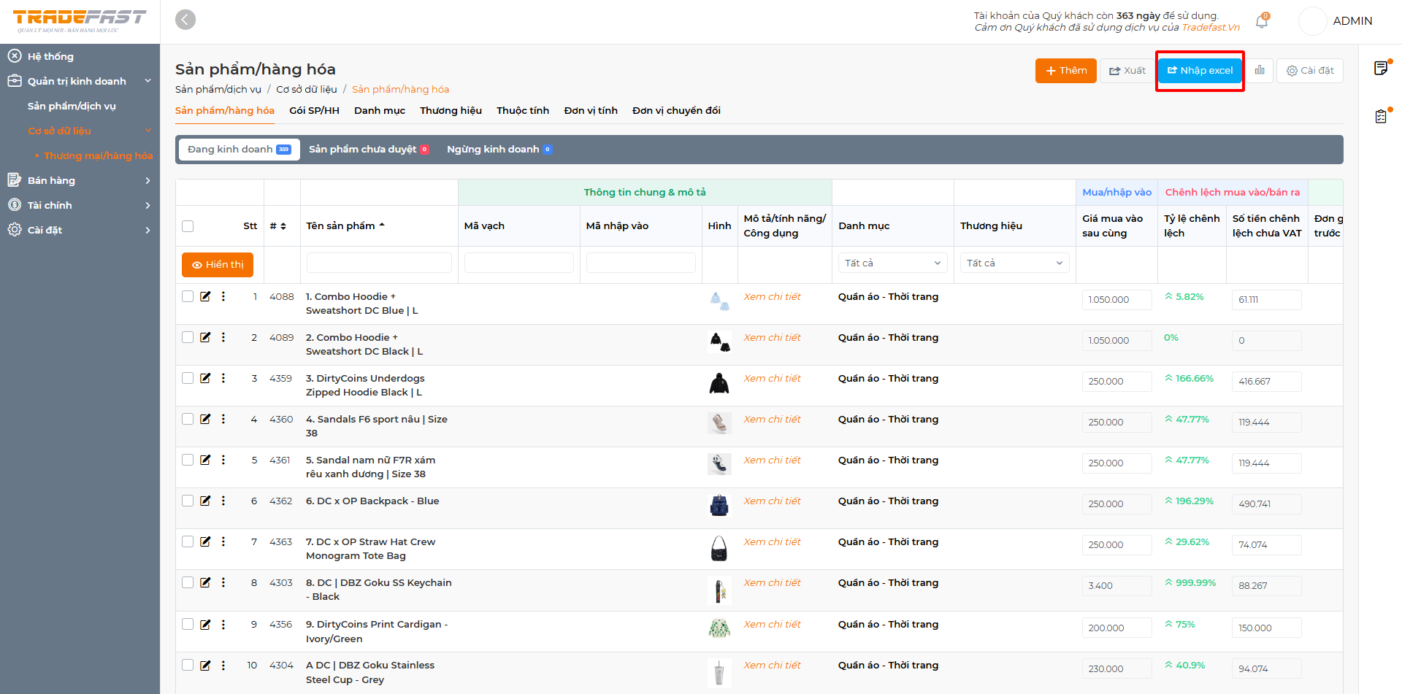
Task: Switch to the Thuộc tính tab
Action: point(522,111)
